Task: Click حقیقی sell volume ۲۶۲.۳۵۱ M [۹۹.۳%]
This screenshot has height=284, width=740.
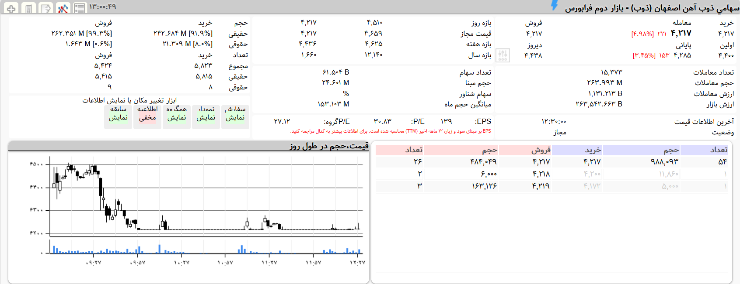Action: [82, 33]
